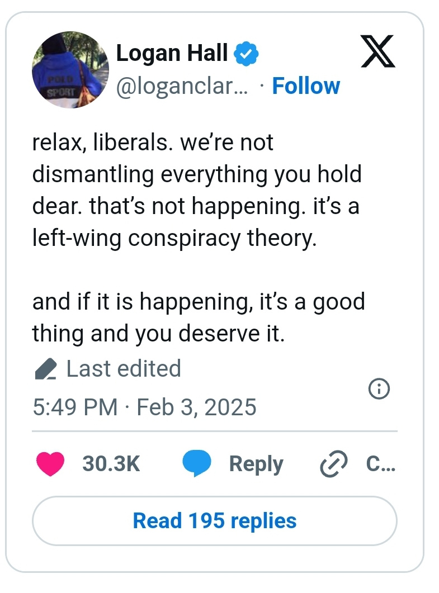This screenshot has width=439, height=593.
Task: Open the Last edited history link
Action: (124, 369)
